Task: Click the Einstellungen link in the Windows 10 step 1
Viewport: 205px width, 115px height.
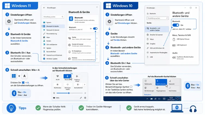Action: coord(124,23)
